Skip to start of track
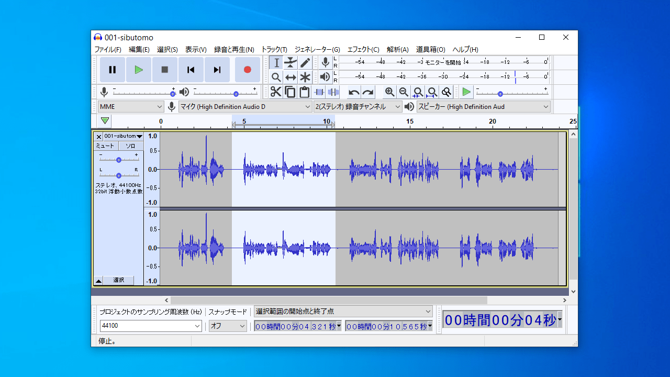The width and height of the screenshot is (670, 377). click(191, 70)
